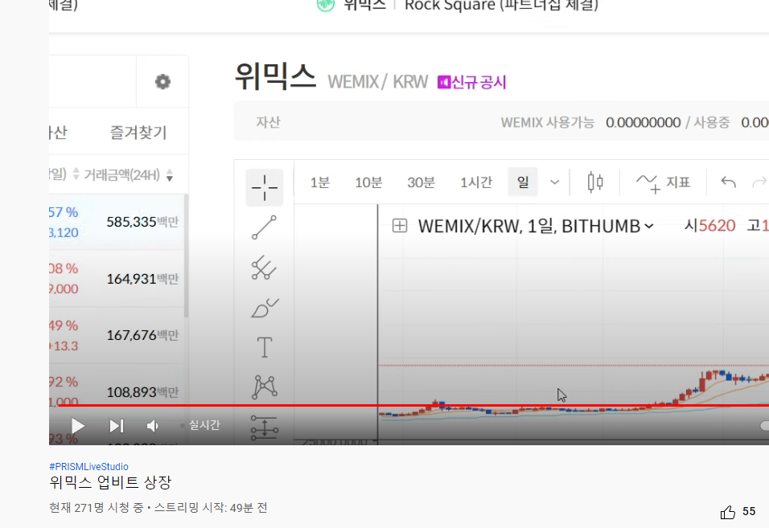
Task: Set chart interval to 10분
Action: pyautogui.click(x=368, y=182)
